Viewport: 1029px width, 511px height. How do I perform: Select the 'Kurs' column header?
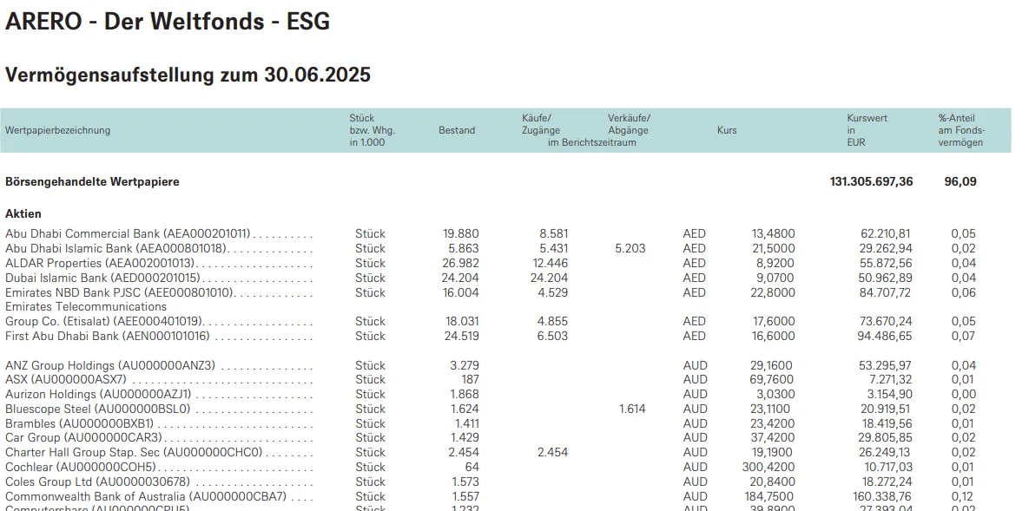click(727, 130)
